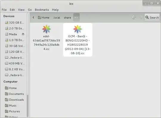
Task: Click the 30 GB volume icon
Action: pos(7,46)
